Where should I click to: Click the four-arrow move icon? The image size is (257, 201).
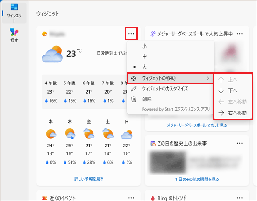tap(134, 78)
